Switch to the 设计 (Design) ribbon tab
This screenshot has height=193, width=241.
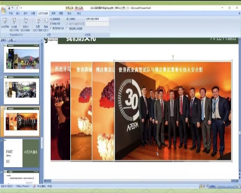coord(26,14)
